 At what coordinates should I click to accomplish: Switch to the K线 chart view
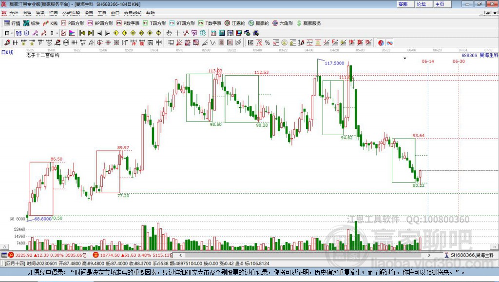click(x=50, y=23)
